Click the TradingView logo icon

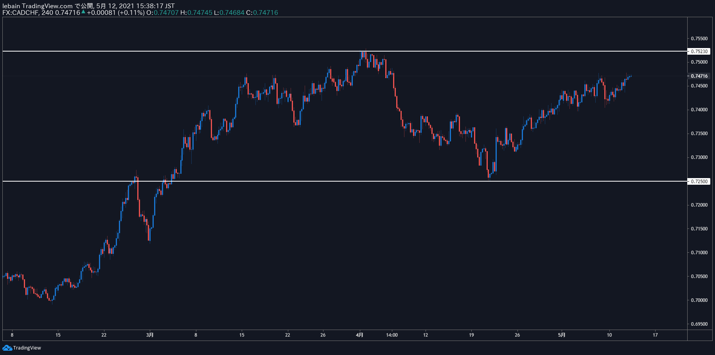pyautogui.click(x=7, y=348)
